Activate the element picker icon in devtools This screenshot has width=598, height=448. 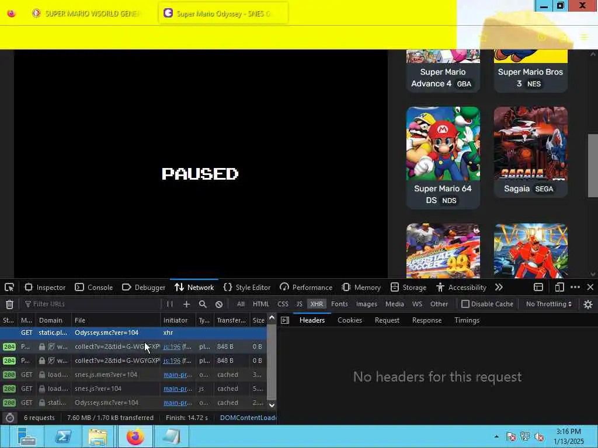9,287
